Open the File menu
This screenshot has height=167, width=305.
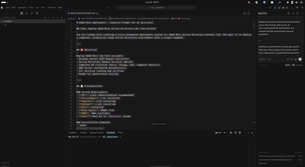pyautogui.click(x=7, y=8)
